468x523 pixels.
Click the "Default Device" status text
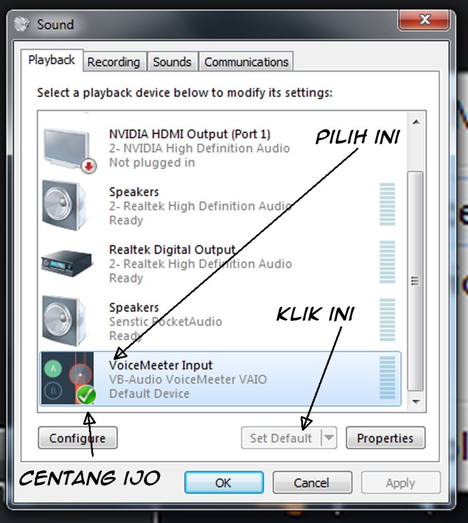coord(149,394)
